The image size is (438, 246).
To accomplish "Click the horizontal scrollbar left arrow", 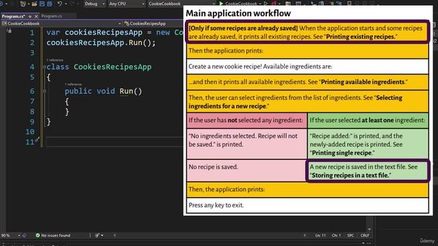I will [x=114, y=235].
